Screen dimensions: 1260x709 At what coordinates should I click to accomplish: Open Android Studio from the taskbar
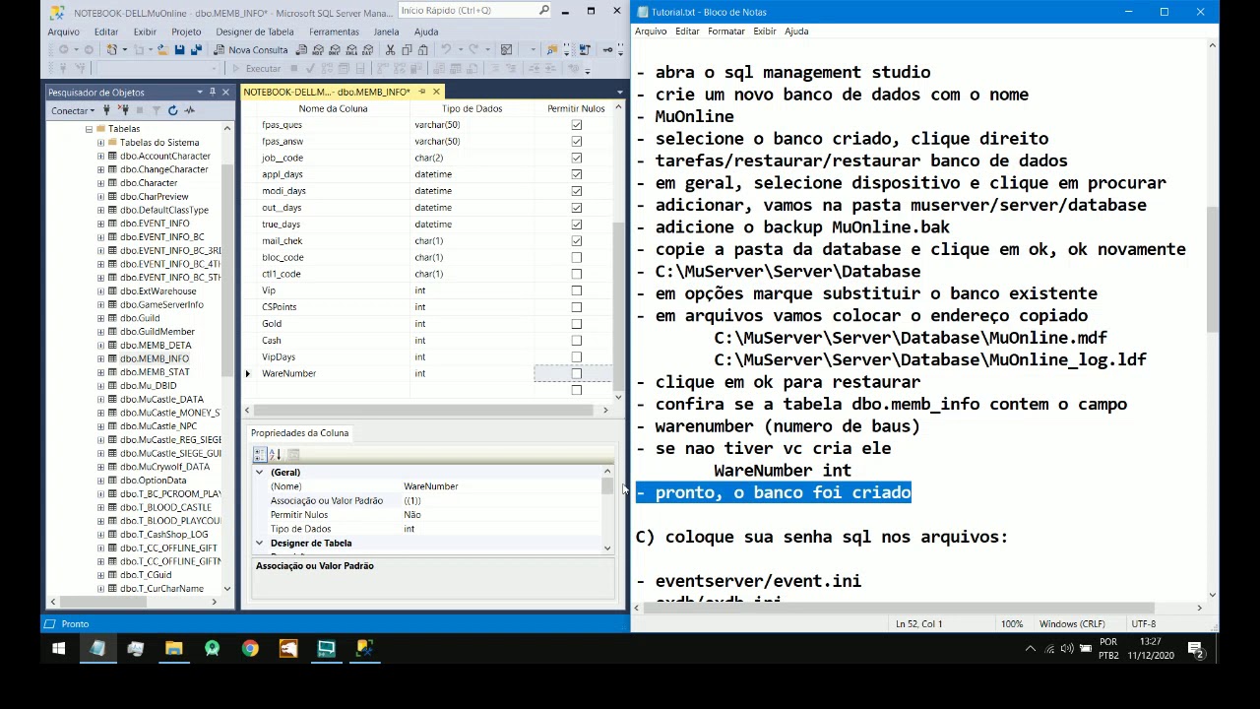click(x=212, y=648)
